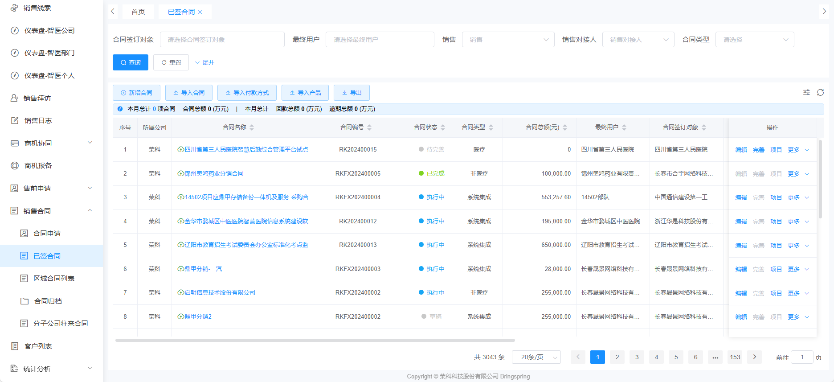Click the 新增合同 button
The image size is (834, 382).
[x=136, y=93]
